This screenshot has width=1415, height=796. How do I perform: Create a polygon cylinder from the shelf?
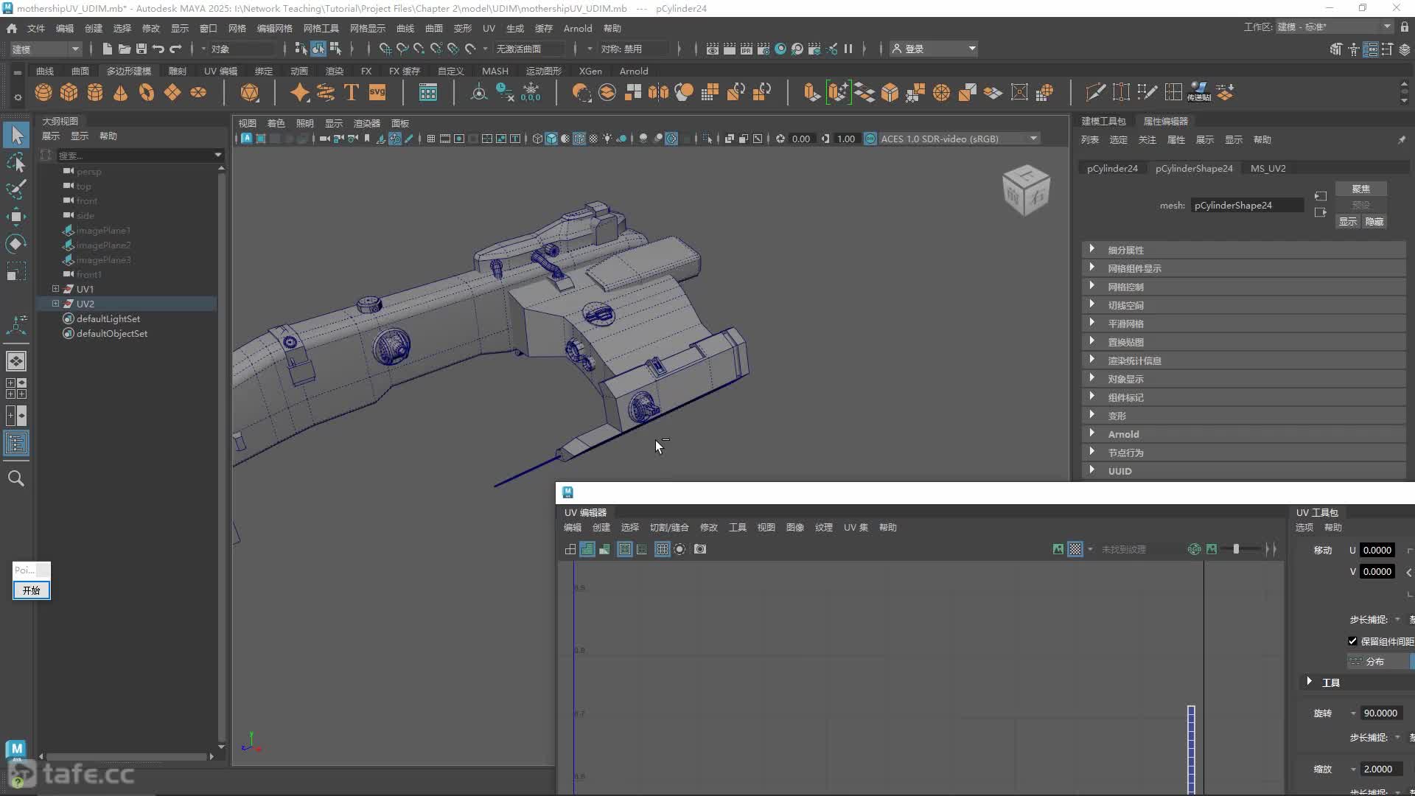tap(95, 93)
